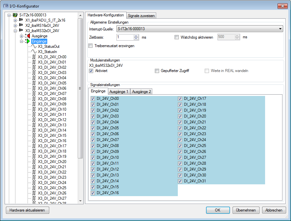Screen dimensions: 291x221
Task: Open the Ausgänge 1 signal tab
Action: [x=119, y=92]
